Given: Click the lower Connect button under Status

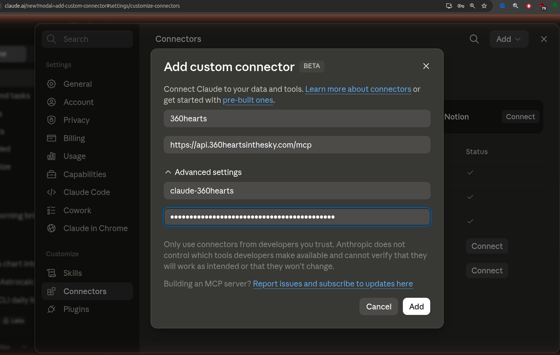Looking at the screenshot, I should tap(487, 270).
